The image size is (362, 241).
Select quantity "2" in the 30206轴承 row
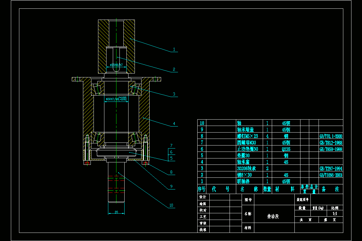(x=268, y=168)
